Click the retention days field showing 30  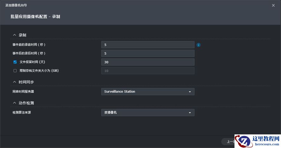148,62
